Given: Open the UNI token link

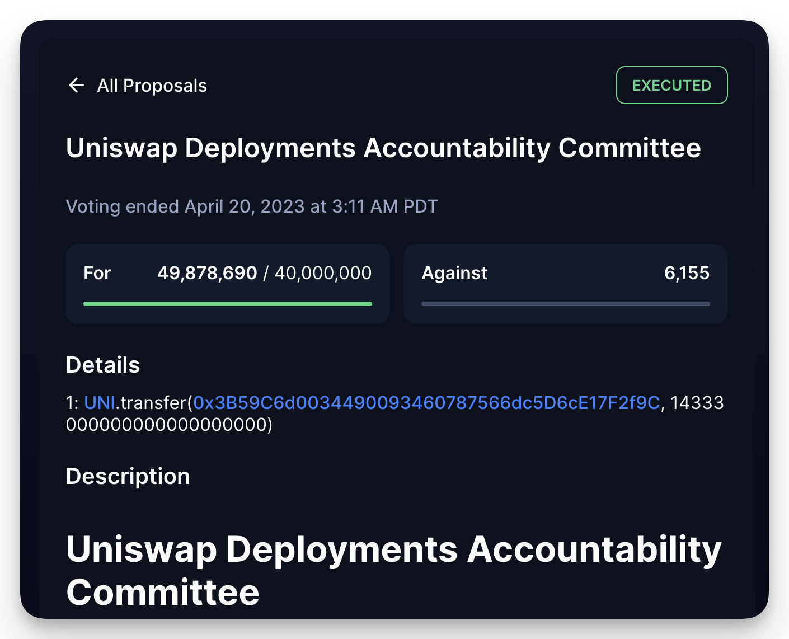Looking at the screenshot, I should point(100,403).
